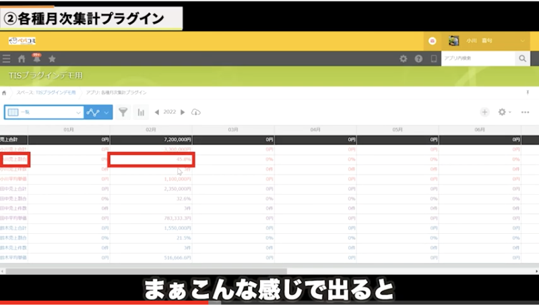Go to the portal home icon
Image resolution: width=539 pixels, height=306 pixels.
coord(22,59)
